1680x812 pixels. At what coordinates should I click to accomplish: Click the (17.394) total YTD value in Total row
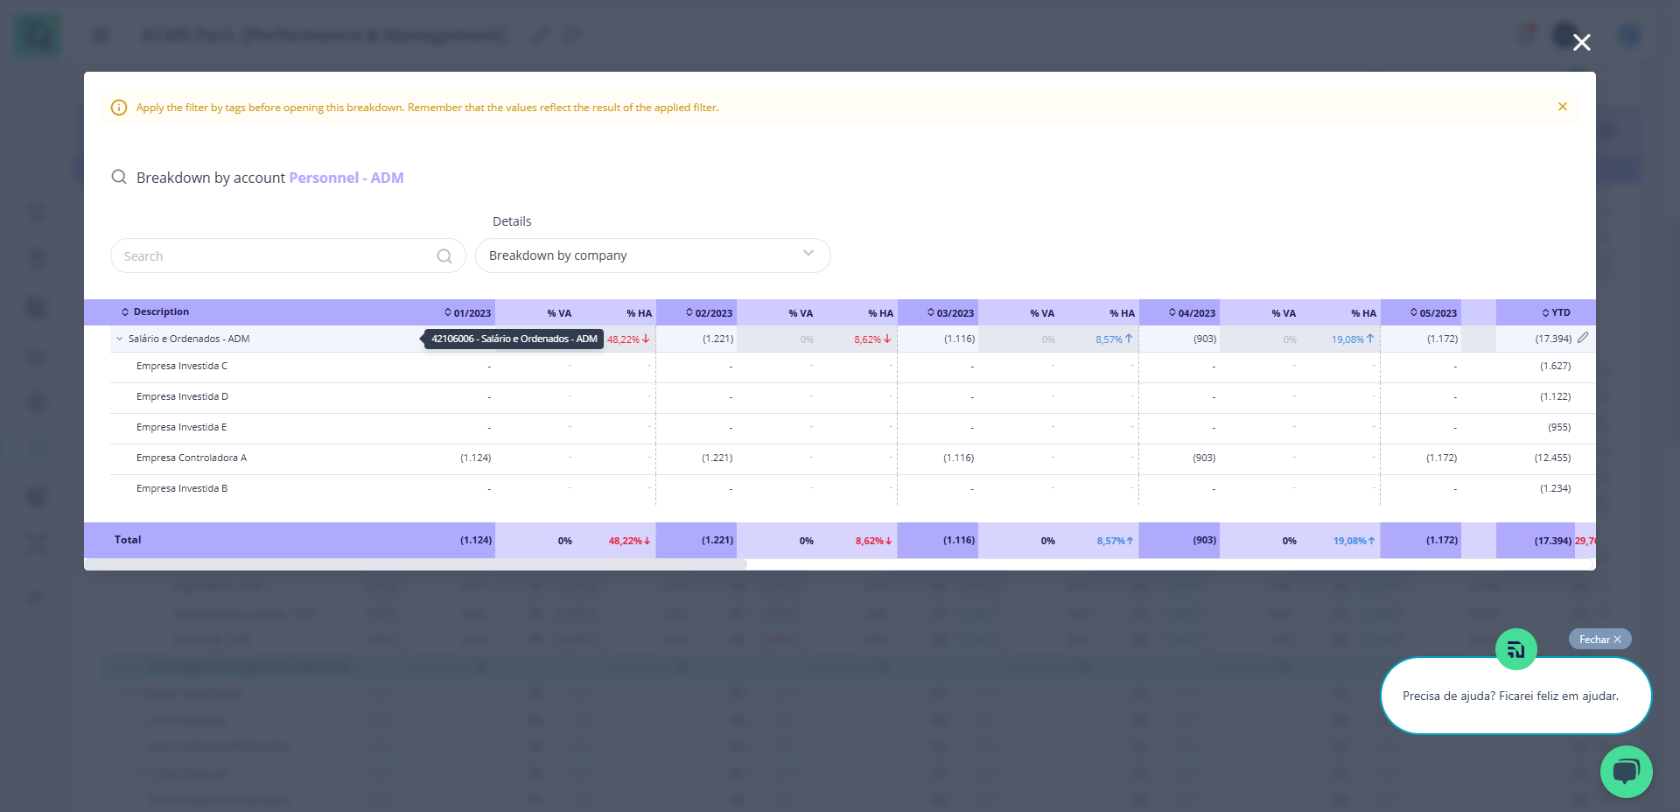point(1552,541)
